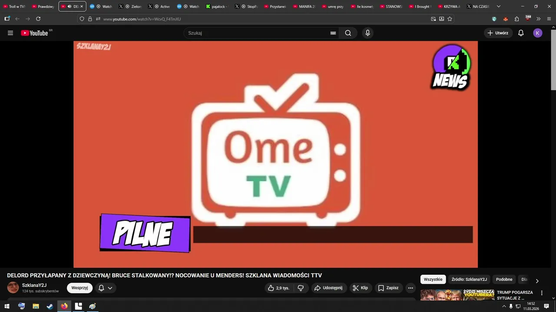Click the Udostępnij share button
Image resolution: width=556 pixels, height=312 pixels.
[x=328, y=288]
